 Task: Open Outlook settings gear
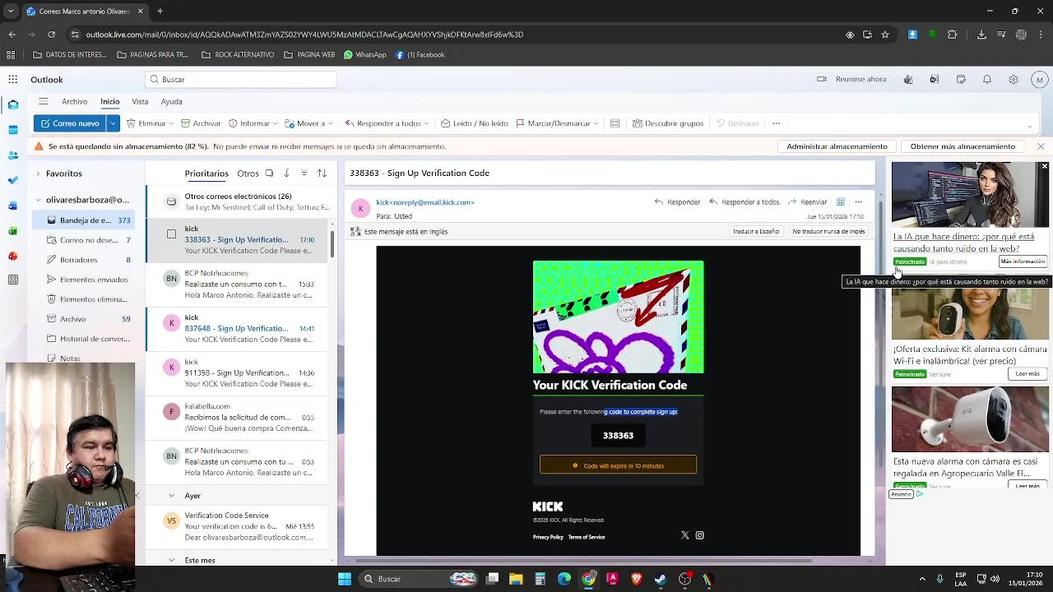coord(1014,80)
